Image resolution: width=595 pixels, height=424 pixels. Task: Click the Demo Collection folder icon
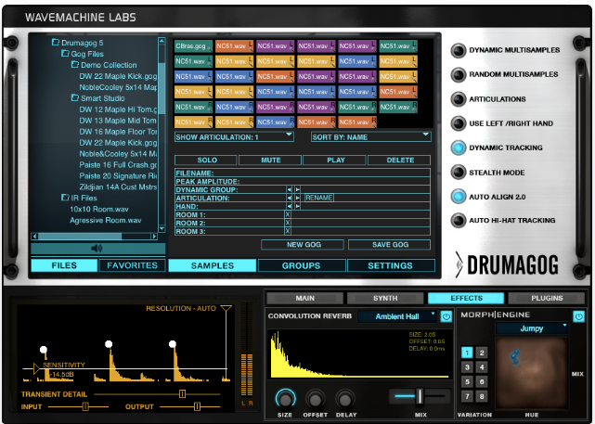click(x=75, y=64)
